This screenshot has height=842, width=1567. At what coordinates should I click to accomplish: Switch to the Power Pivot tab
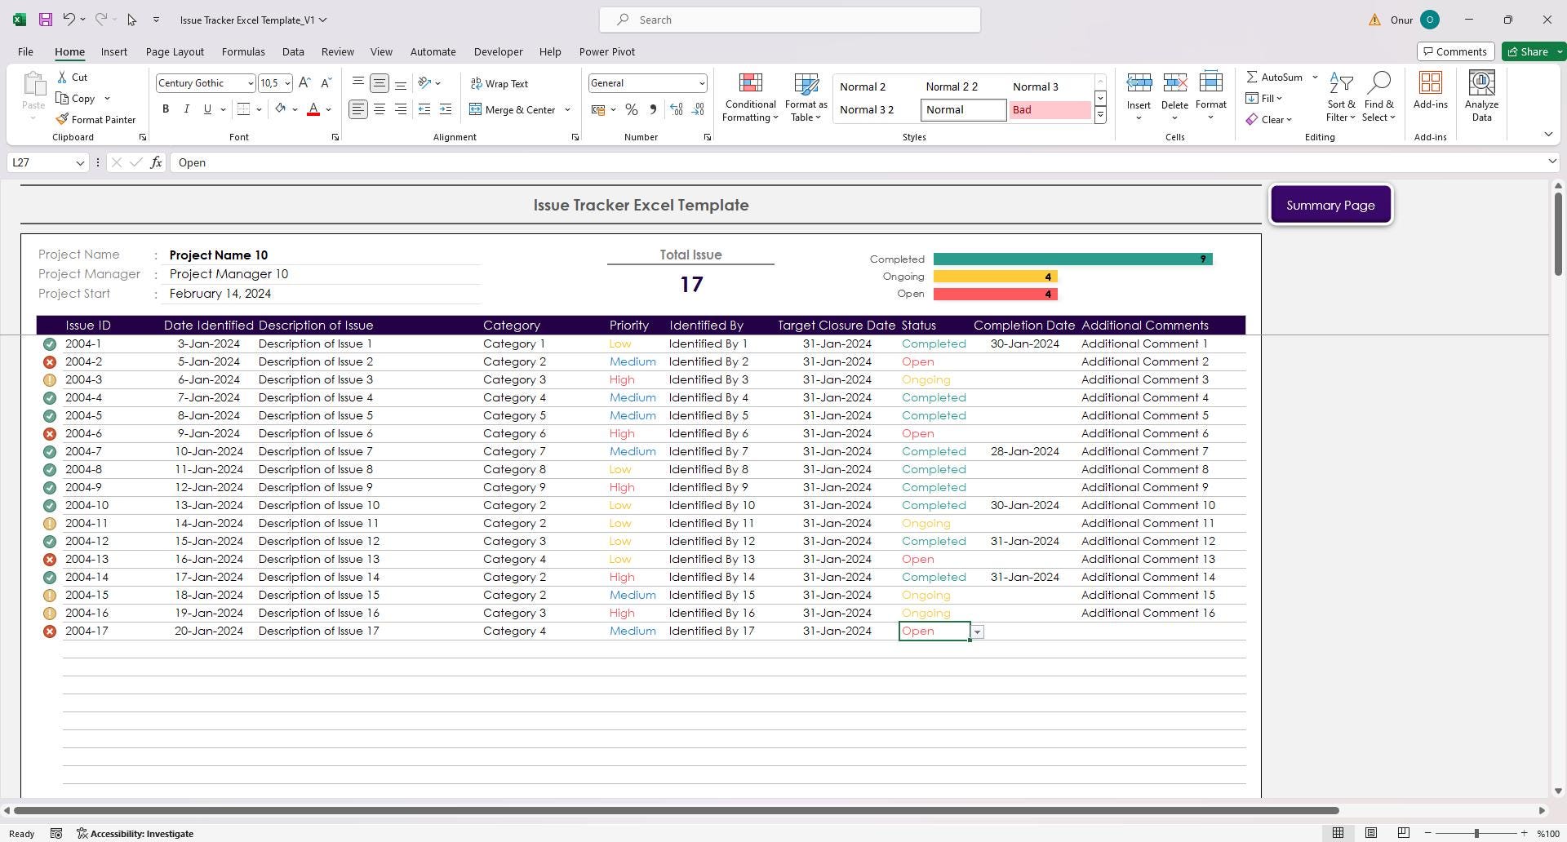click(x=606, y=51)
